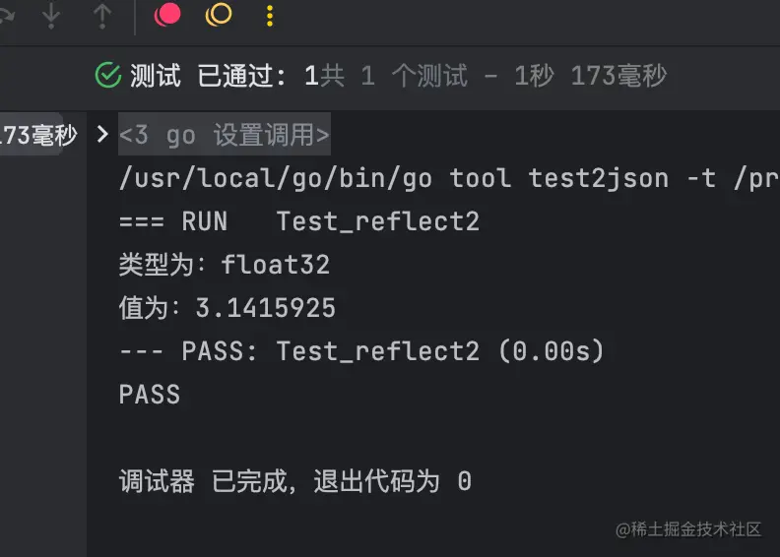Click the '1秒 173毫秒' duration text
Screen dimensions: 780x557
[x=591, y=76]
